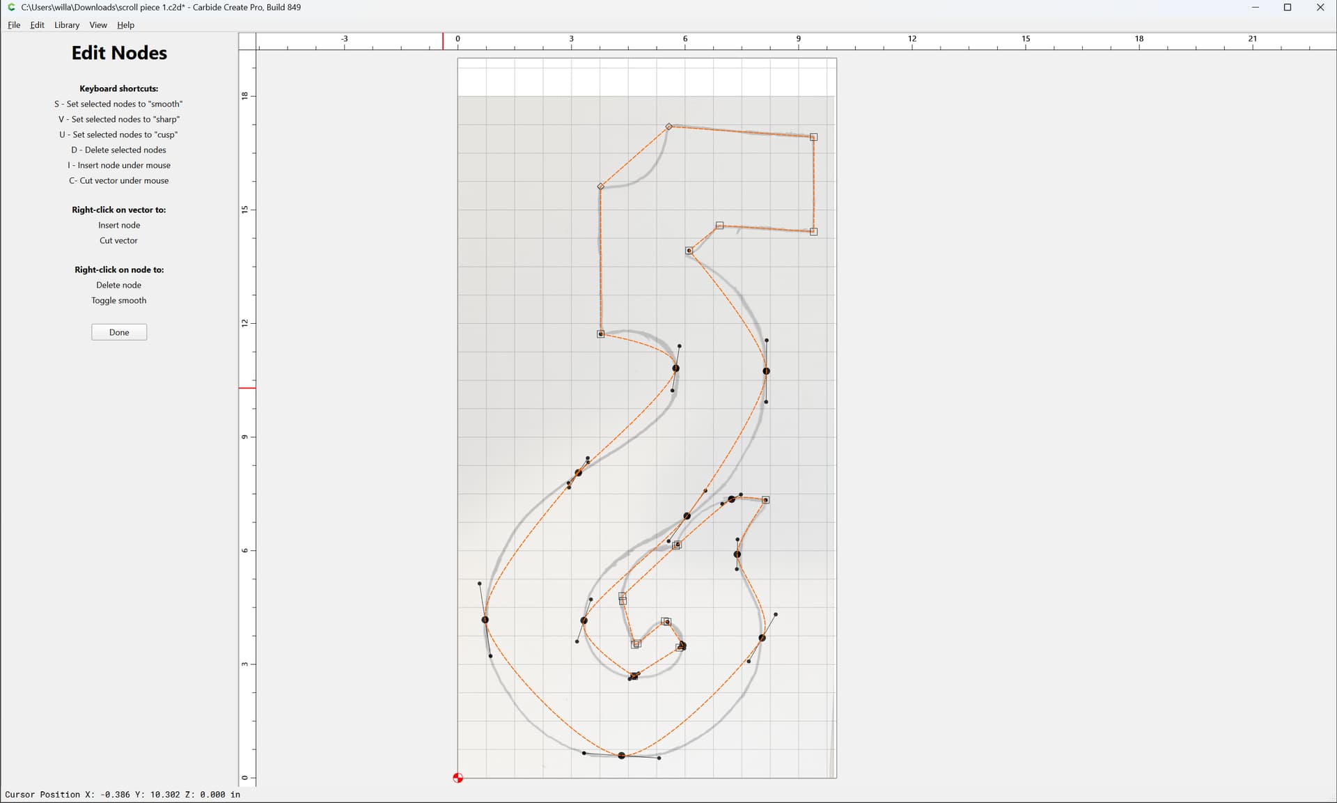
Task: Minimize the Carbide Create window
Action: [x=1256, y=8]
